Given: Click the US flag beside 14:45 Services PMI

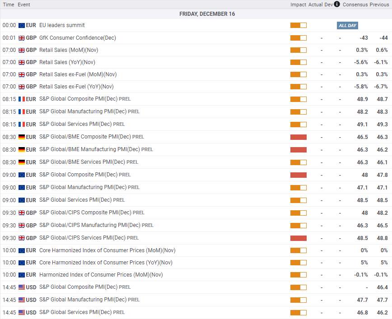Looking at the screenshot, I should (22, 313).
